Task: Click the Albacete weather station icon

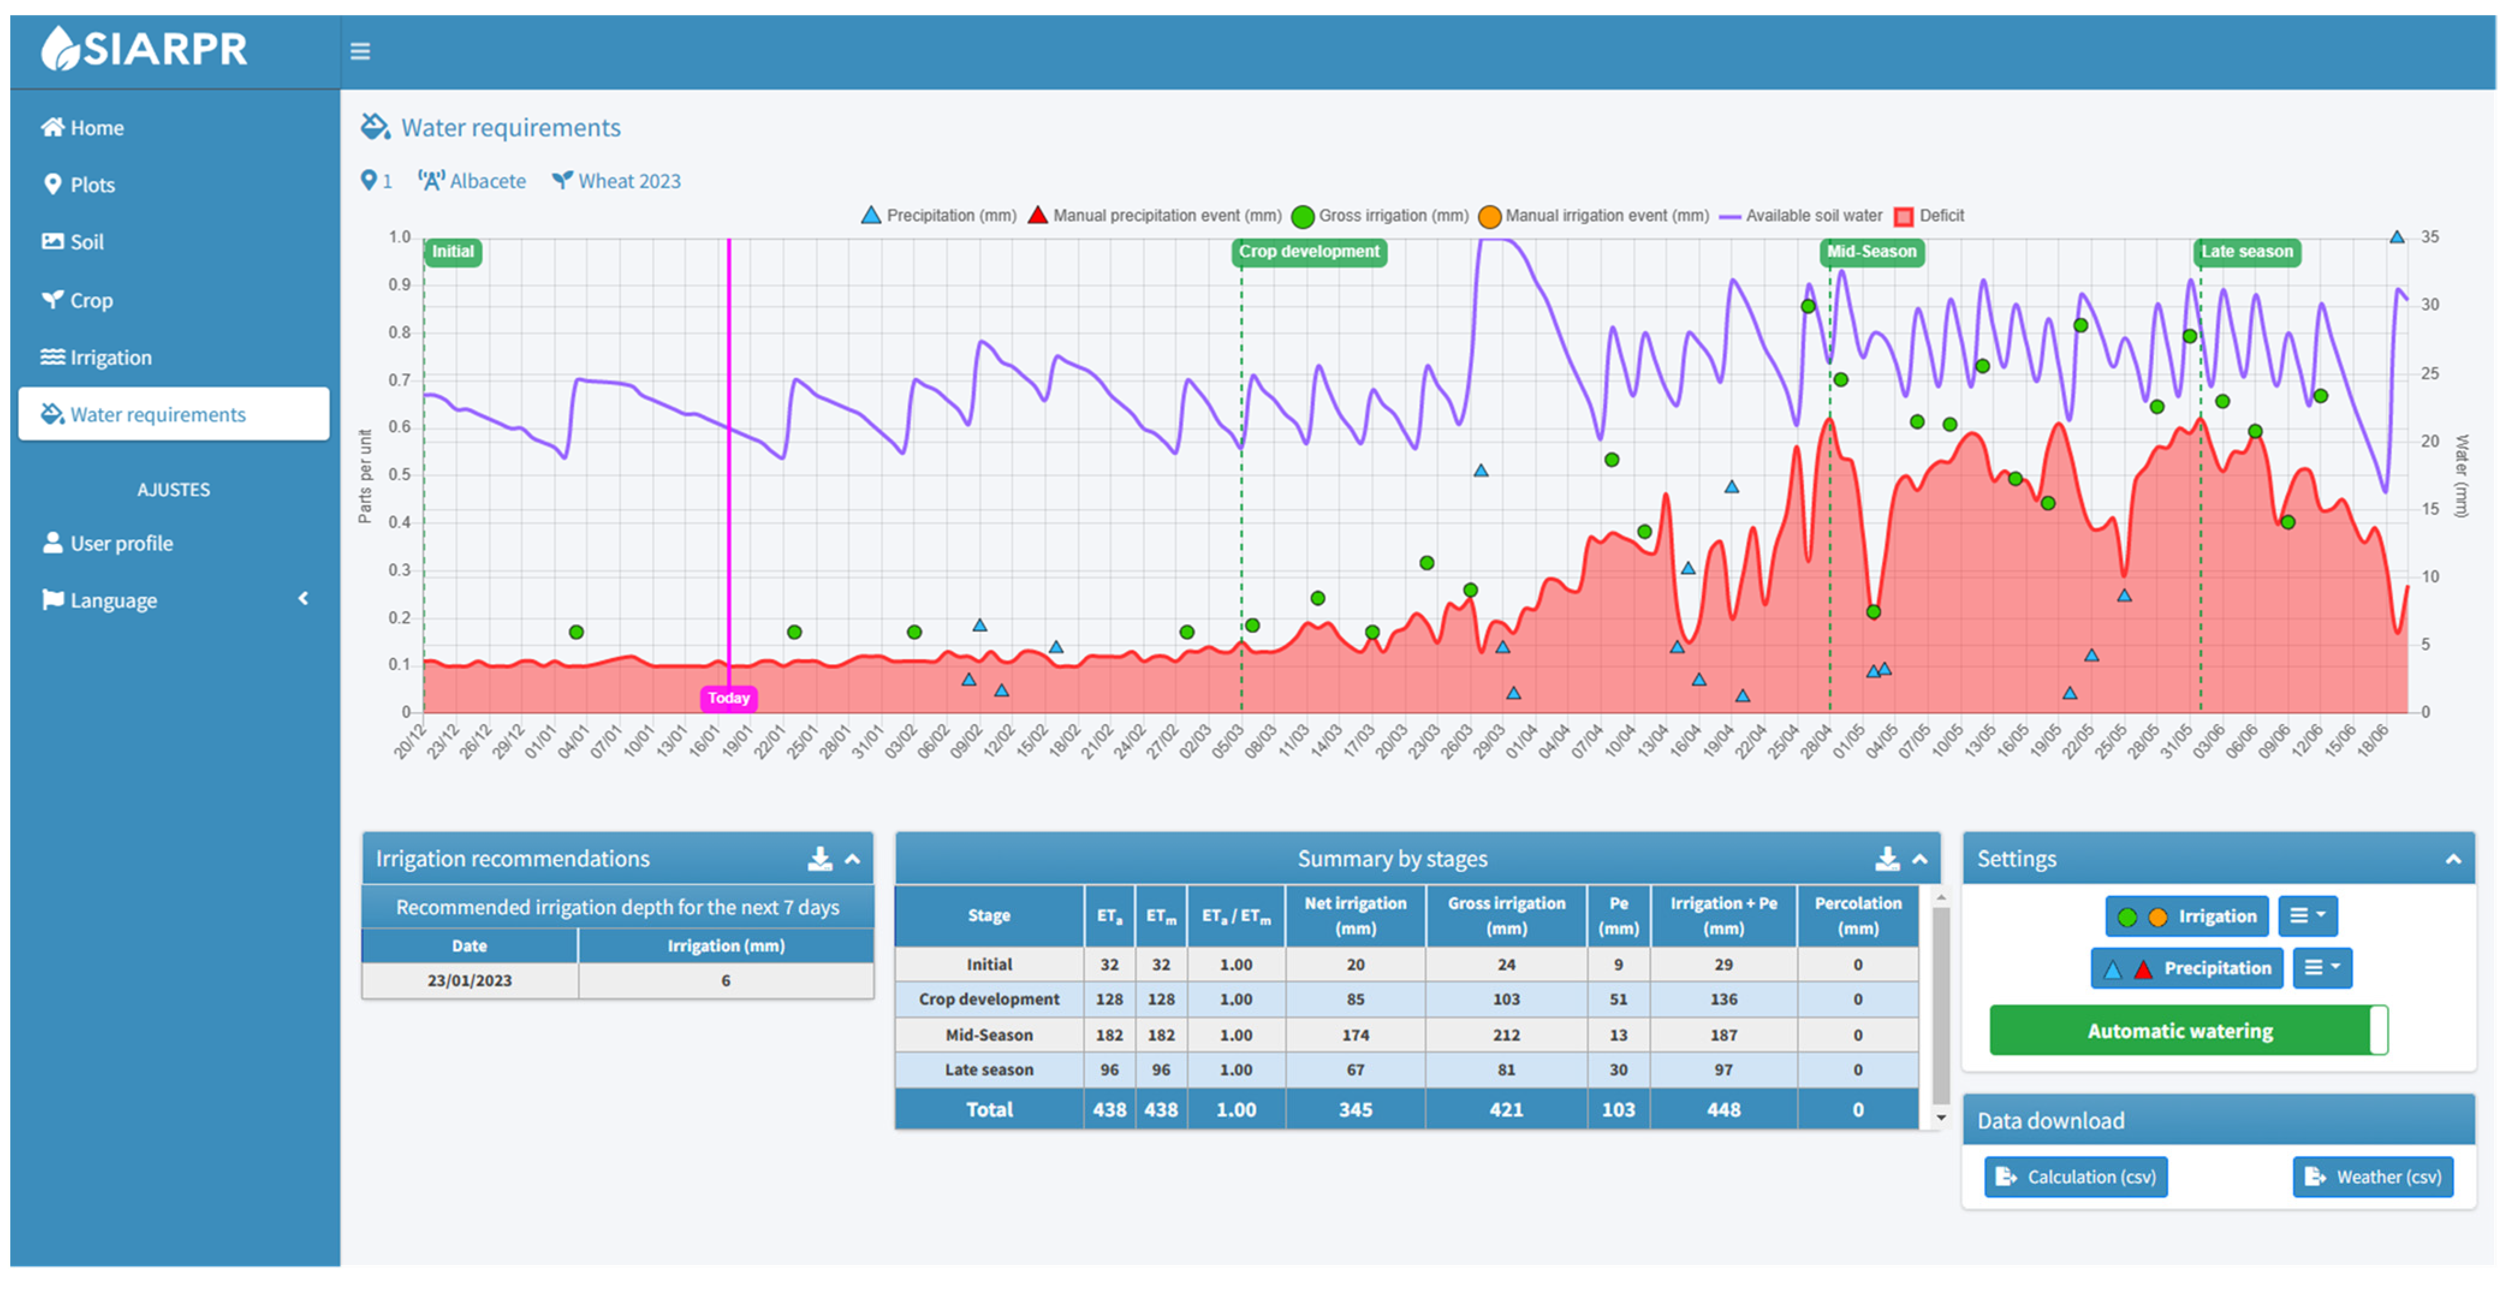Action: tap(432, 181)
